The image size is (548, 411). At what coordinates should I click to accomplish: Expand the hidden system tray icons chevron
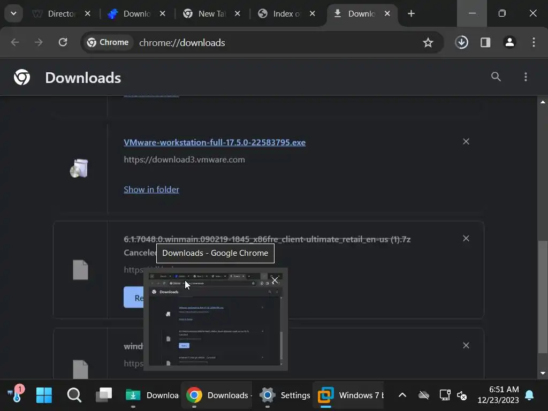pos(402,395)
